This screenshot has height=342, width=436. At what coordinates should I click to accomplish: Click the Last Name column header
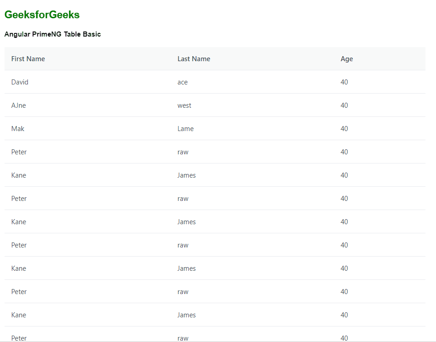tap(194, 59)
